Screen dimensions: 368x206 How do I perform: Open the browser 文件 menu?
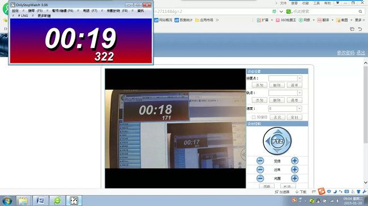(283, 3)
